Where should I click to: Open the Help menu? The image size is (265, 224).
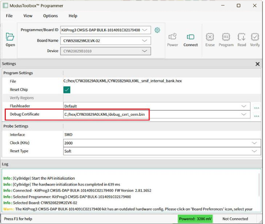pyautogui.click(x=73, y=16)
